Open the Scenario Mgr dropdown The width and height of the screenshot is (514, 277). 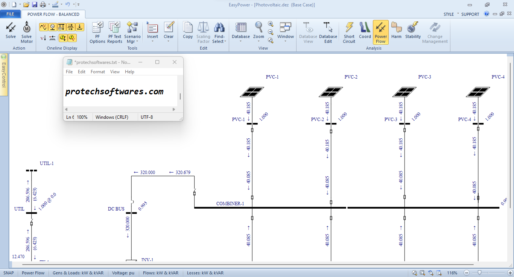(132, 32)
